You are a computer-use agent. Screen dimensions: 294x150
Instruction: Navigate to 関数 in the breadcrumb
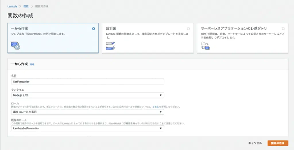coord(26,6)
